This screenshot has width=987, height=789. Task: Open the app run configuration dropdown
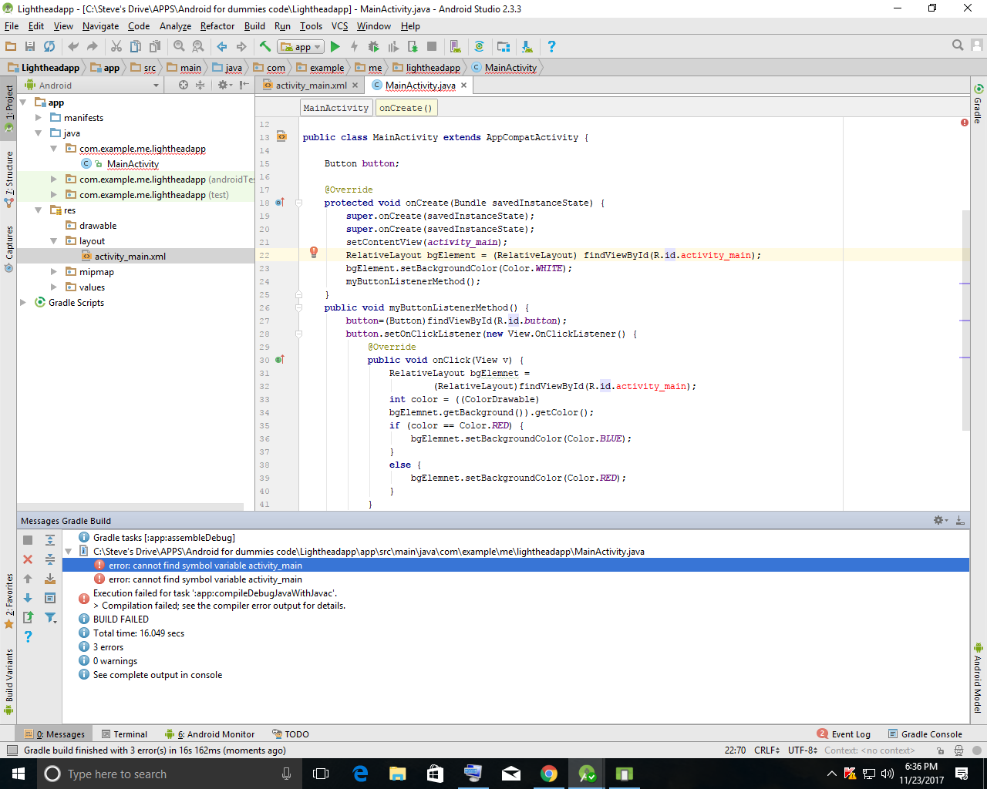(x=300, y=47)
